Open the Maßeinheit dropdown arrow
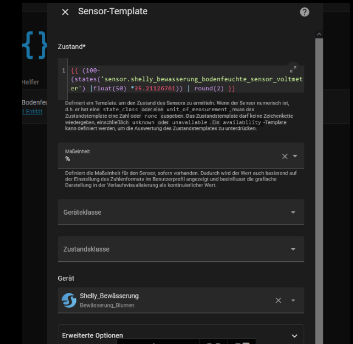Viewport: 353px width, 344px height. click(x=295, y=156)
